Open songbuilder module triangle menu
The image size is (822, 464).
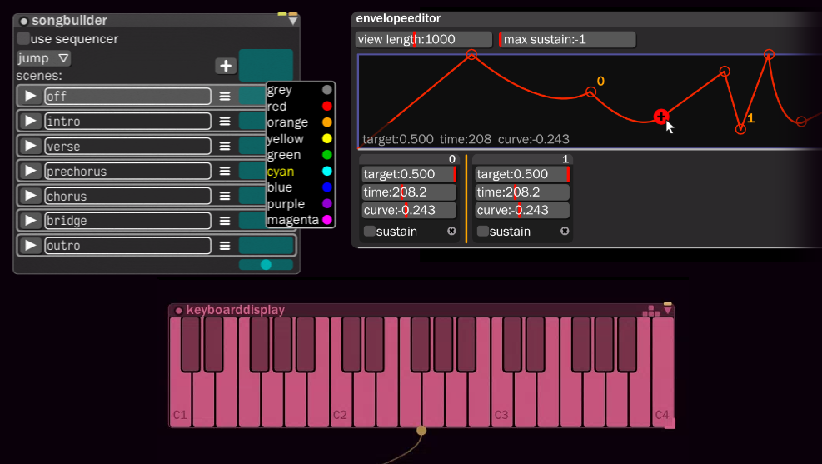click(x=293, y=21)
